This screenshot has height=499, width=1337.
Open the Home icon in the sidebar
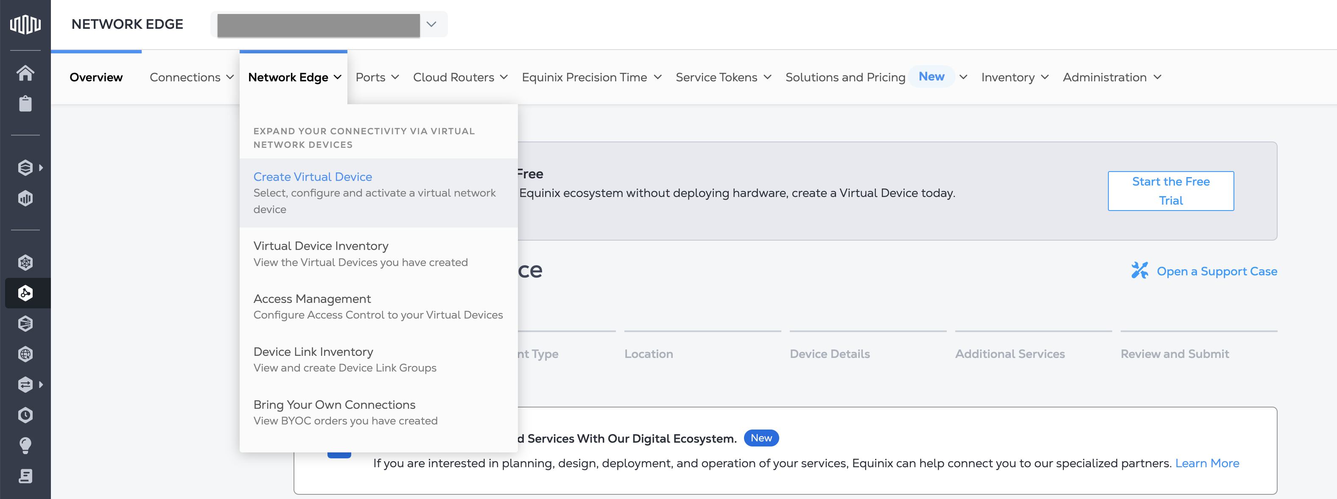[x=25, y=72]
